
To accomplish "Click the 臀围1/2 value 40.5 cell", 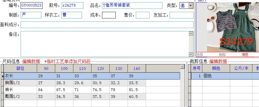I will coord(137,97).
